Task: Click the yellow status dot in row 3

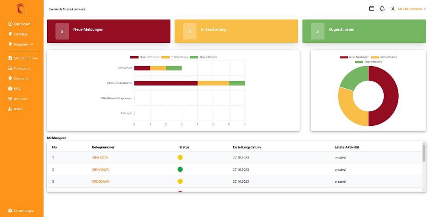Action: (180, 182)
